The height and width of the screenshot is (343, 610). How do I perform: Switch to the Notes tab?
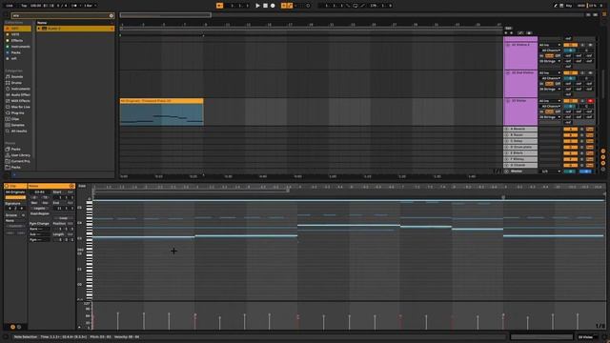coord(51,187)
